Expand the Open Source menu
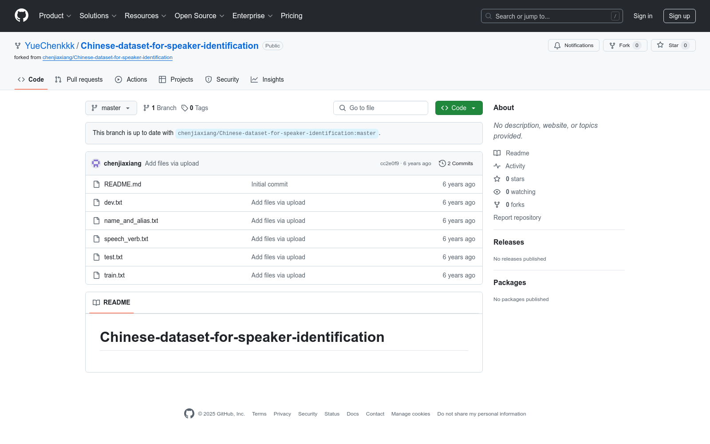This screenshot has width=710, height=444. coord(200,16)
